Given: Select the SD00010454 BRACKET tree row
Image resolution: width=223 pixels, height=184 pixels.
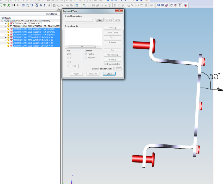Looking at the screenshot, I should coord(27,23).
